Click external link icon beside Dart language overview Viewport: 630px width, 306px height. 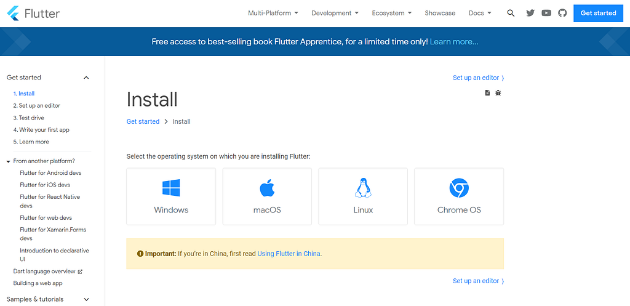(80, 272)
